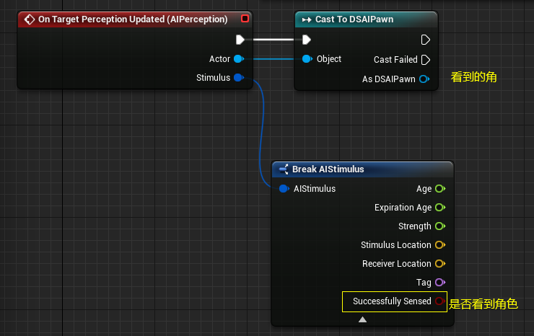Viewport: 534px width, 336px height.
Task: Click the 'Cast Failed' pin label
Action: (x=395, y=60)
